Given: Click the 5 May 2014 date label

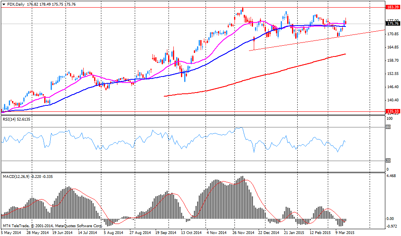Looking at the screenshot, I should point(11,233).
